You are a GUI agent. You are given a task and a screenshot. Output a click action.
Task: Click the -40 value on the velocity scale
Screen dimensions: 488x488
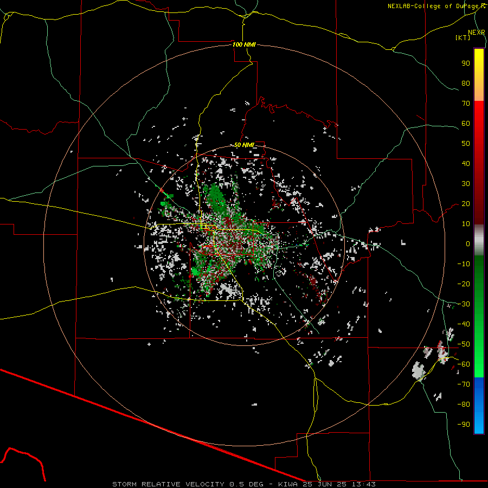[x=464, y=324]
